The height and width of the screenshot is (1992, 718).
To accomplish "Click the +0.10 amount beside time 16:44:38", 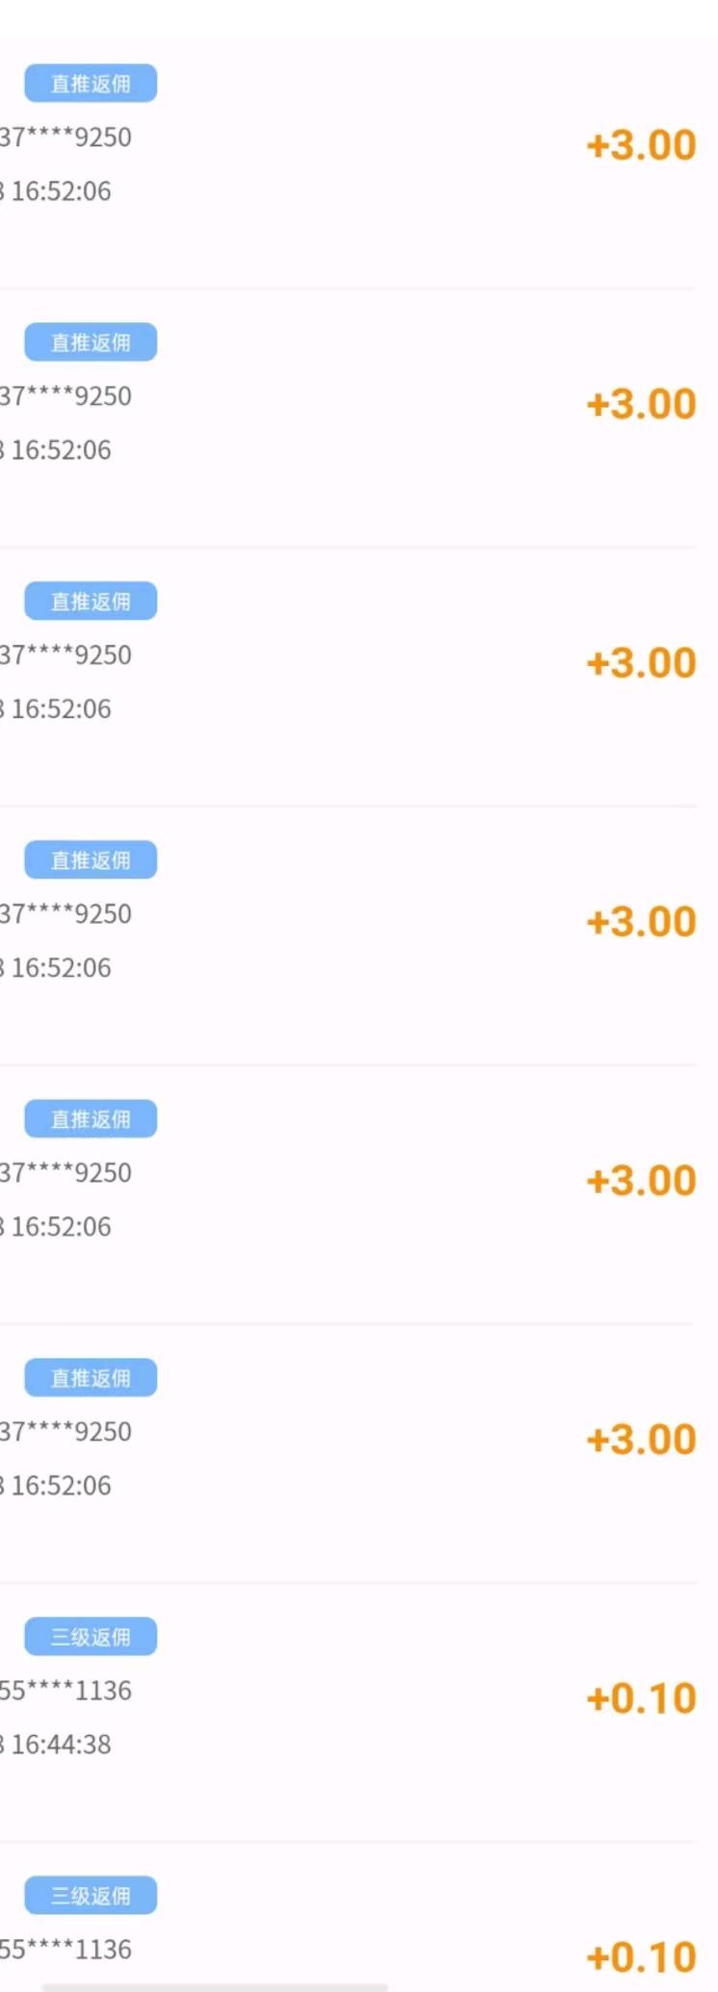I will click(641, 1698).
